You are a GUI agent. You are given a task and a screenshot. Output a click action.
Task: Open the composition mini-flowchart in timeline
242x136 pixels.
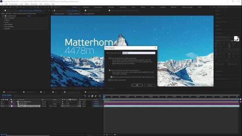pos(85,96)
